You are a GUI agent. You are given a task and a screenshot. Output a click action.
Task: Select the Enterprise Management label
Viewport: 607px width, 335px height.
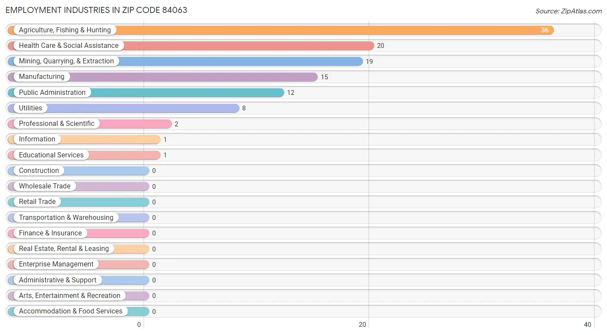[56, 264]
